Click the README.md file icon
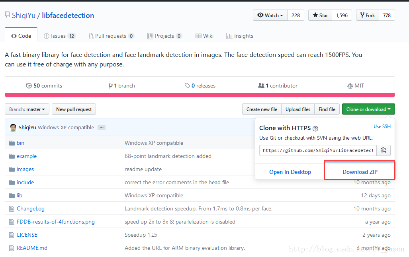Viewport: 409px width, 257px height. click(x=11, y=248)
